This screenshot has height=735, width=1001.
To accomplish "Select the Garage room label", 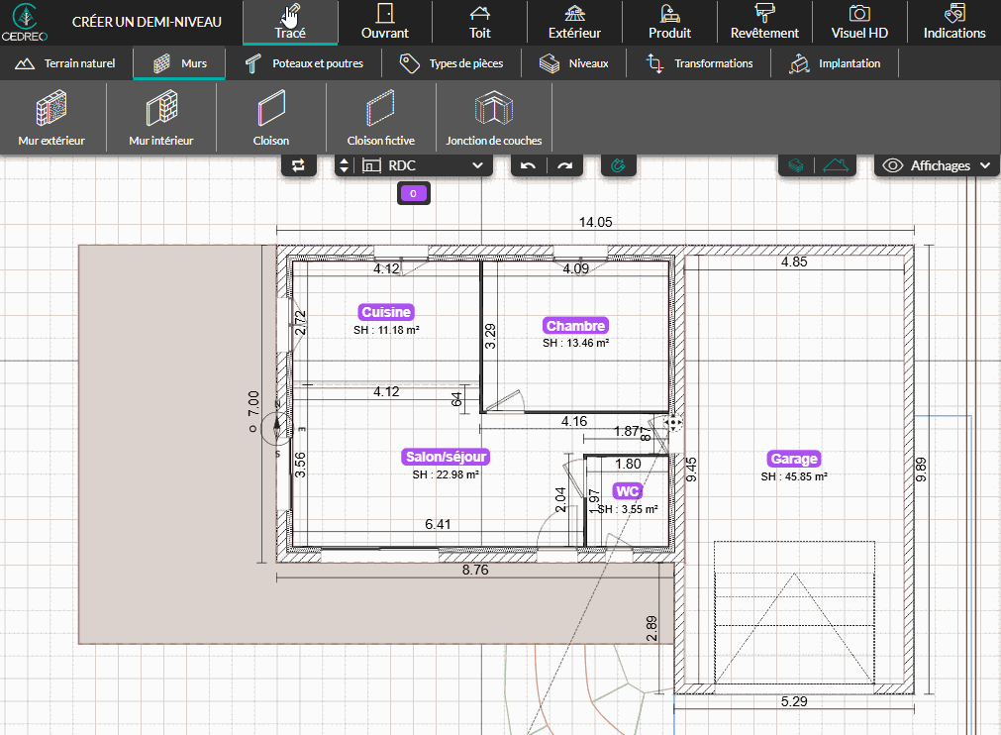I will (x=794, y=459).
